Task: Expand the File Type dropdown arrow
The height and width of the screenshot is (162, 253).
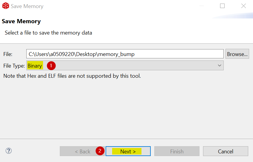Action: pyautogui.click(x=220, y=66)
